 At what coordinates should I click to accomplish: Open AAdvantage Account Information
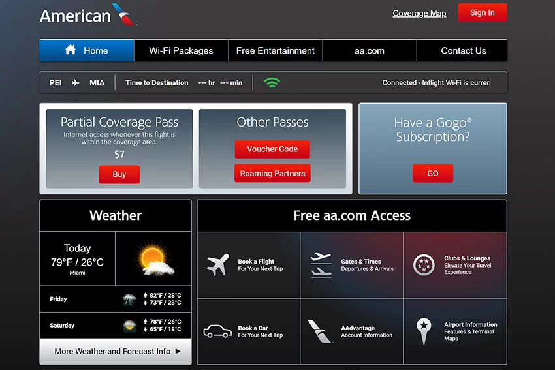tap(351, 331)
